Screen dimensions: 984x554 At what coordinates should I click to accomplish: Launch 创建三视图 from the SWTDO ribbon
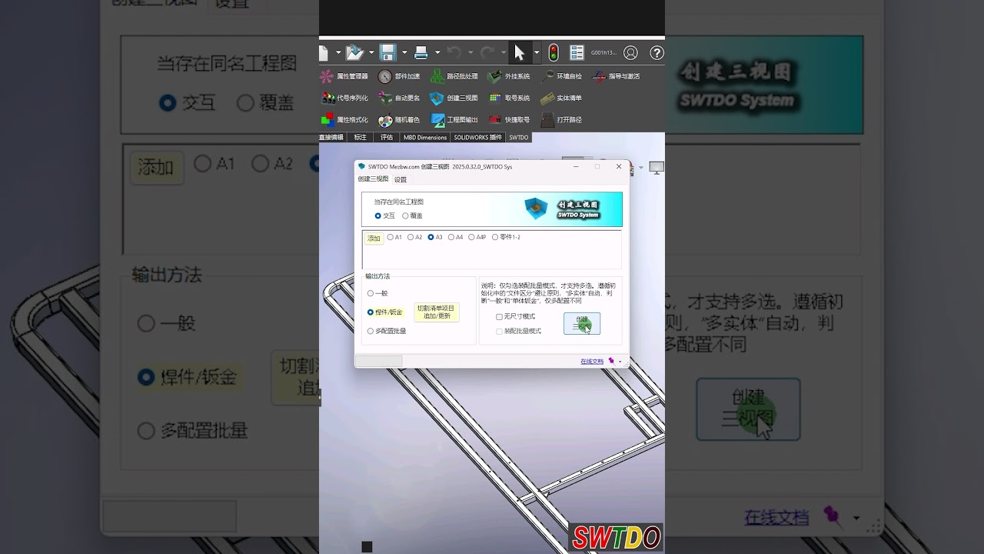click(x=454, y=98)
